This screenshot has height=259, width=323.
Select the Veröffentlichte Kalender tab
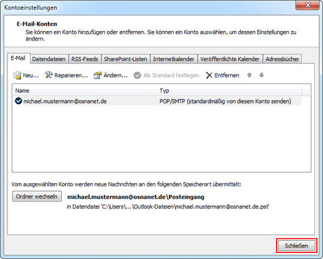tap(230, 59)
